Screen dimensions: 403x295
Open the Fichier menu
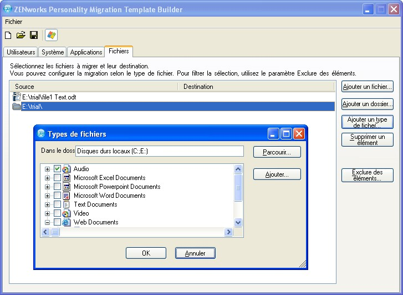[13, 22]
